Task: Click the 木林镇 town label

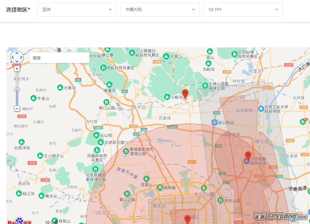Action: 299,98
